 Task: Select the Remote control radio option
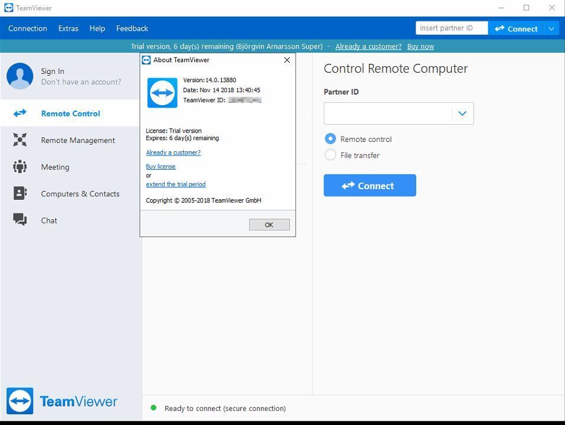point(331,139)
